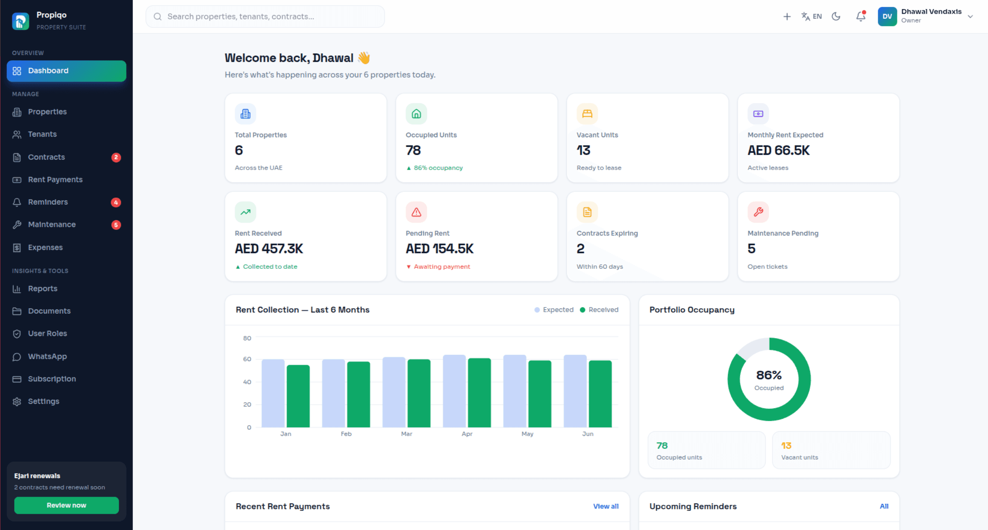Open Properties in the sidebar
The image size is (988, 530).
66,112
